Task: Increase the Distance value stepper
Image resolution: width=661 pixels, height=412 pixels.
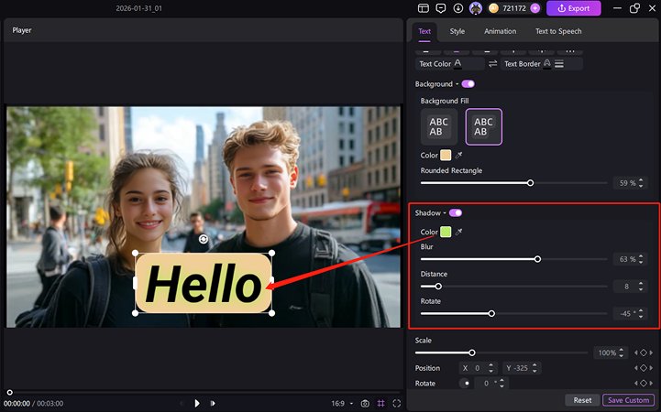Action: click(641, 284)
